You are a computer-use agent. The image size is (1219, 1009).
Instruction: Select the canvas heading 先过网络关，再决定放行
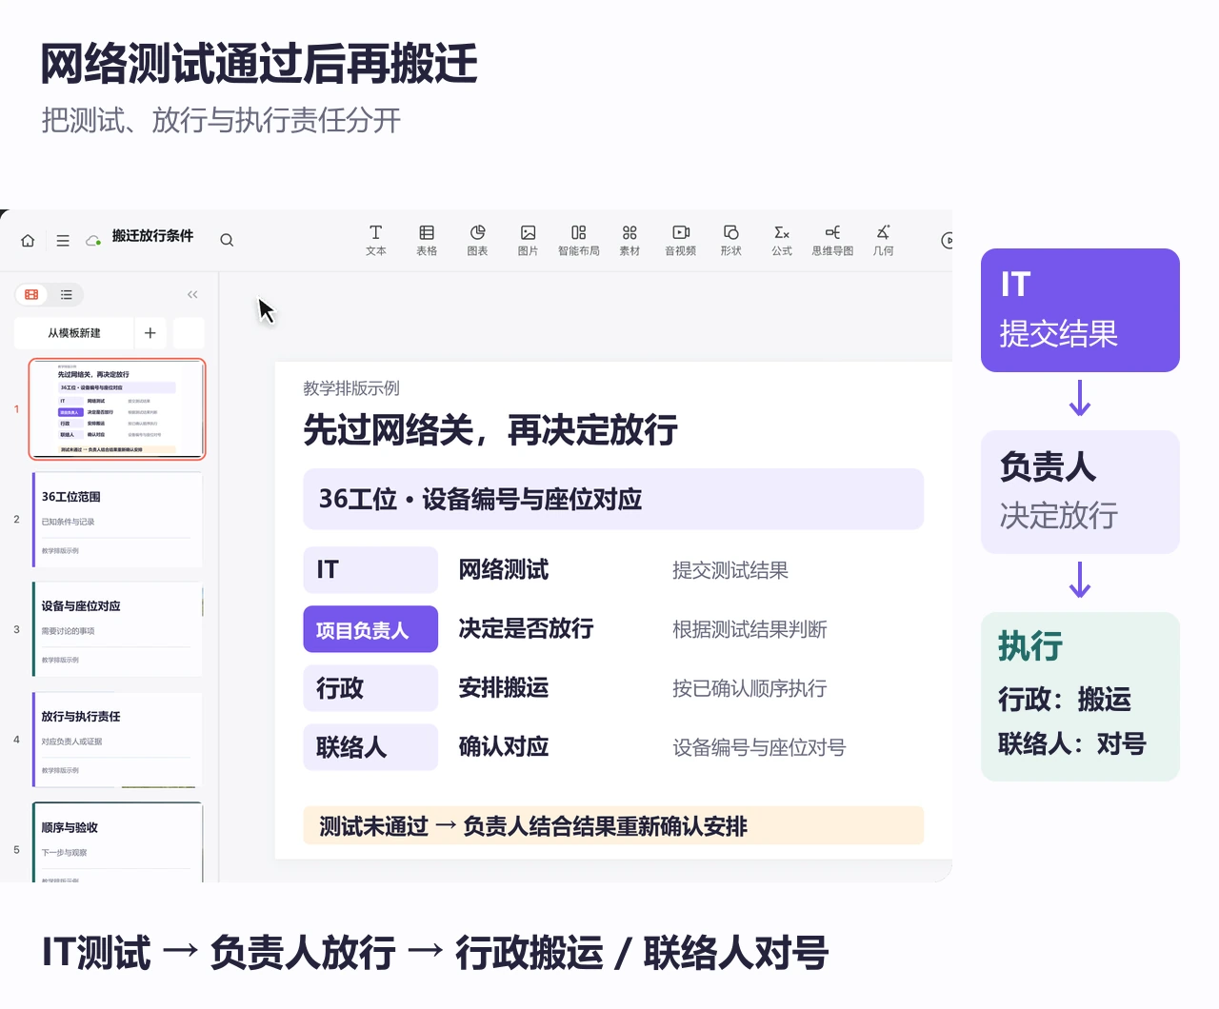tap(490, 430)
